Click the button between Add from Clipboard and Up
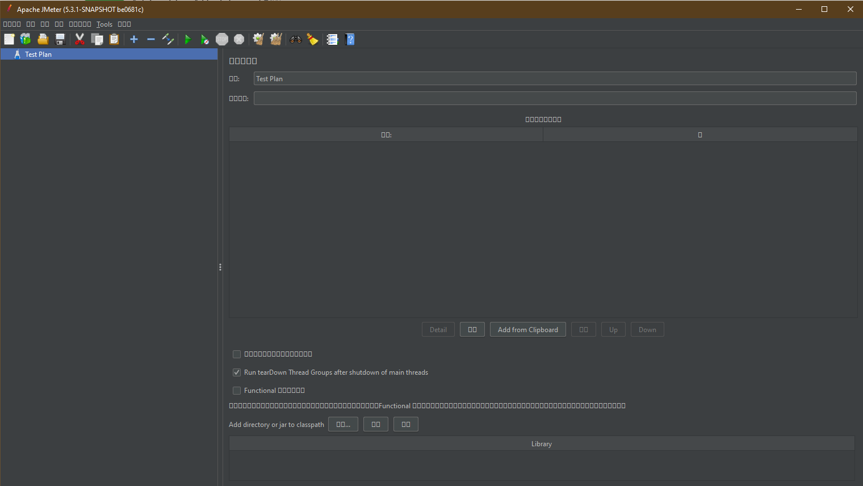 point(584,330)
